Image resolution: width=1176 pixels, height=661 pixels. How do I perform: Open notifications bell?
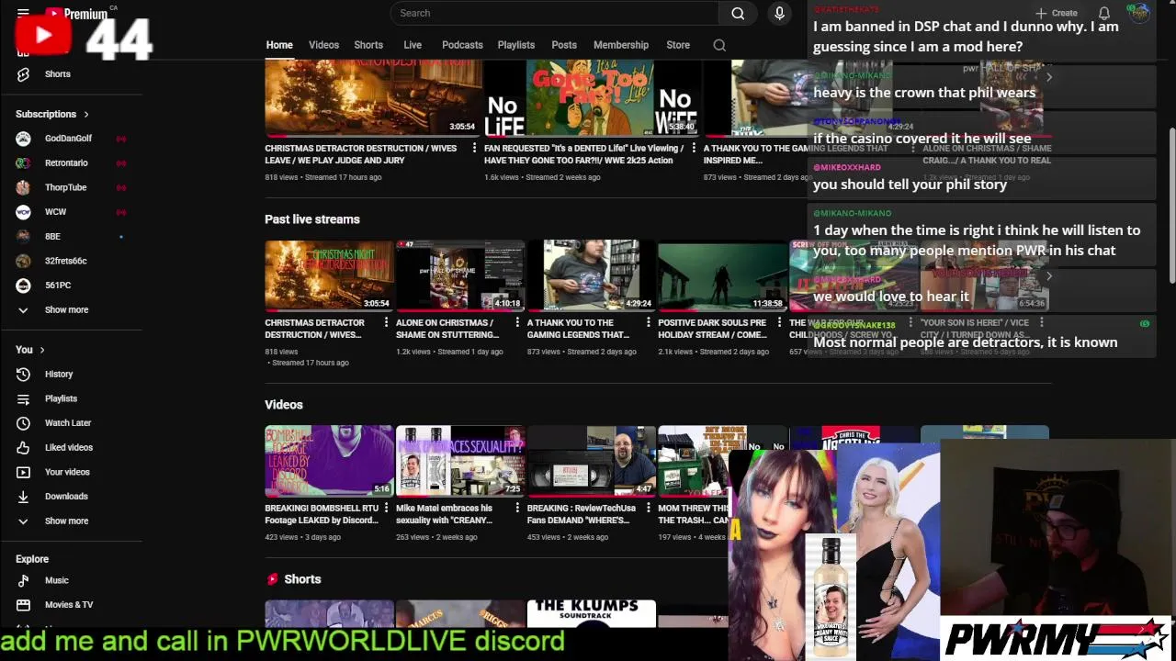coord(1104,13)
